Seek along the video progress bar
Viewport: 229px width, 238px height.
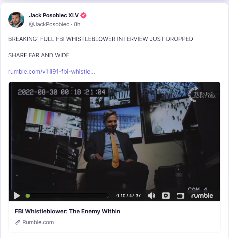coord(67,196)
